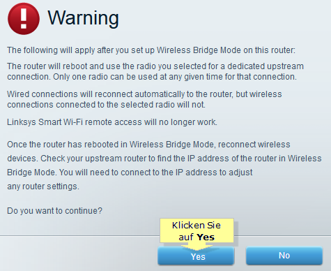
Task: Click the 'Wired connections will reconnect' line
Action: point(144,94)
